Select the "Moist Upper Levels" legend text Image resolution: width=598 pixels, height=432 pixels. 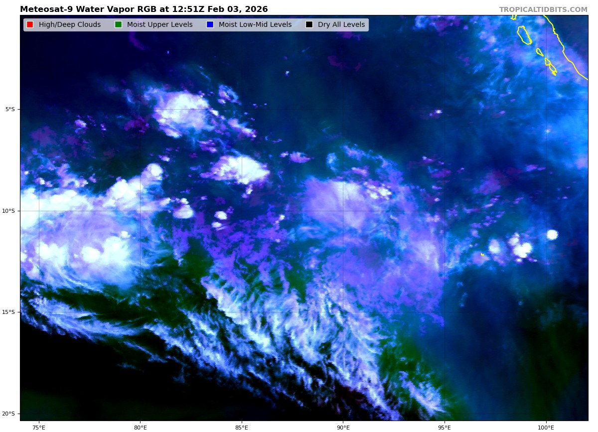coord(159,24)
